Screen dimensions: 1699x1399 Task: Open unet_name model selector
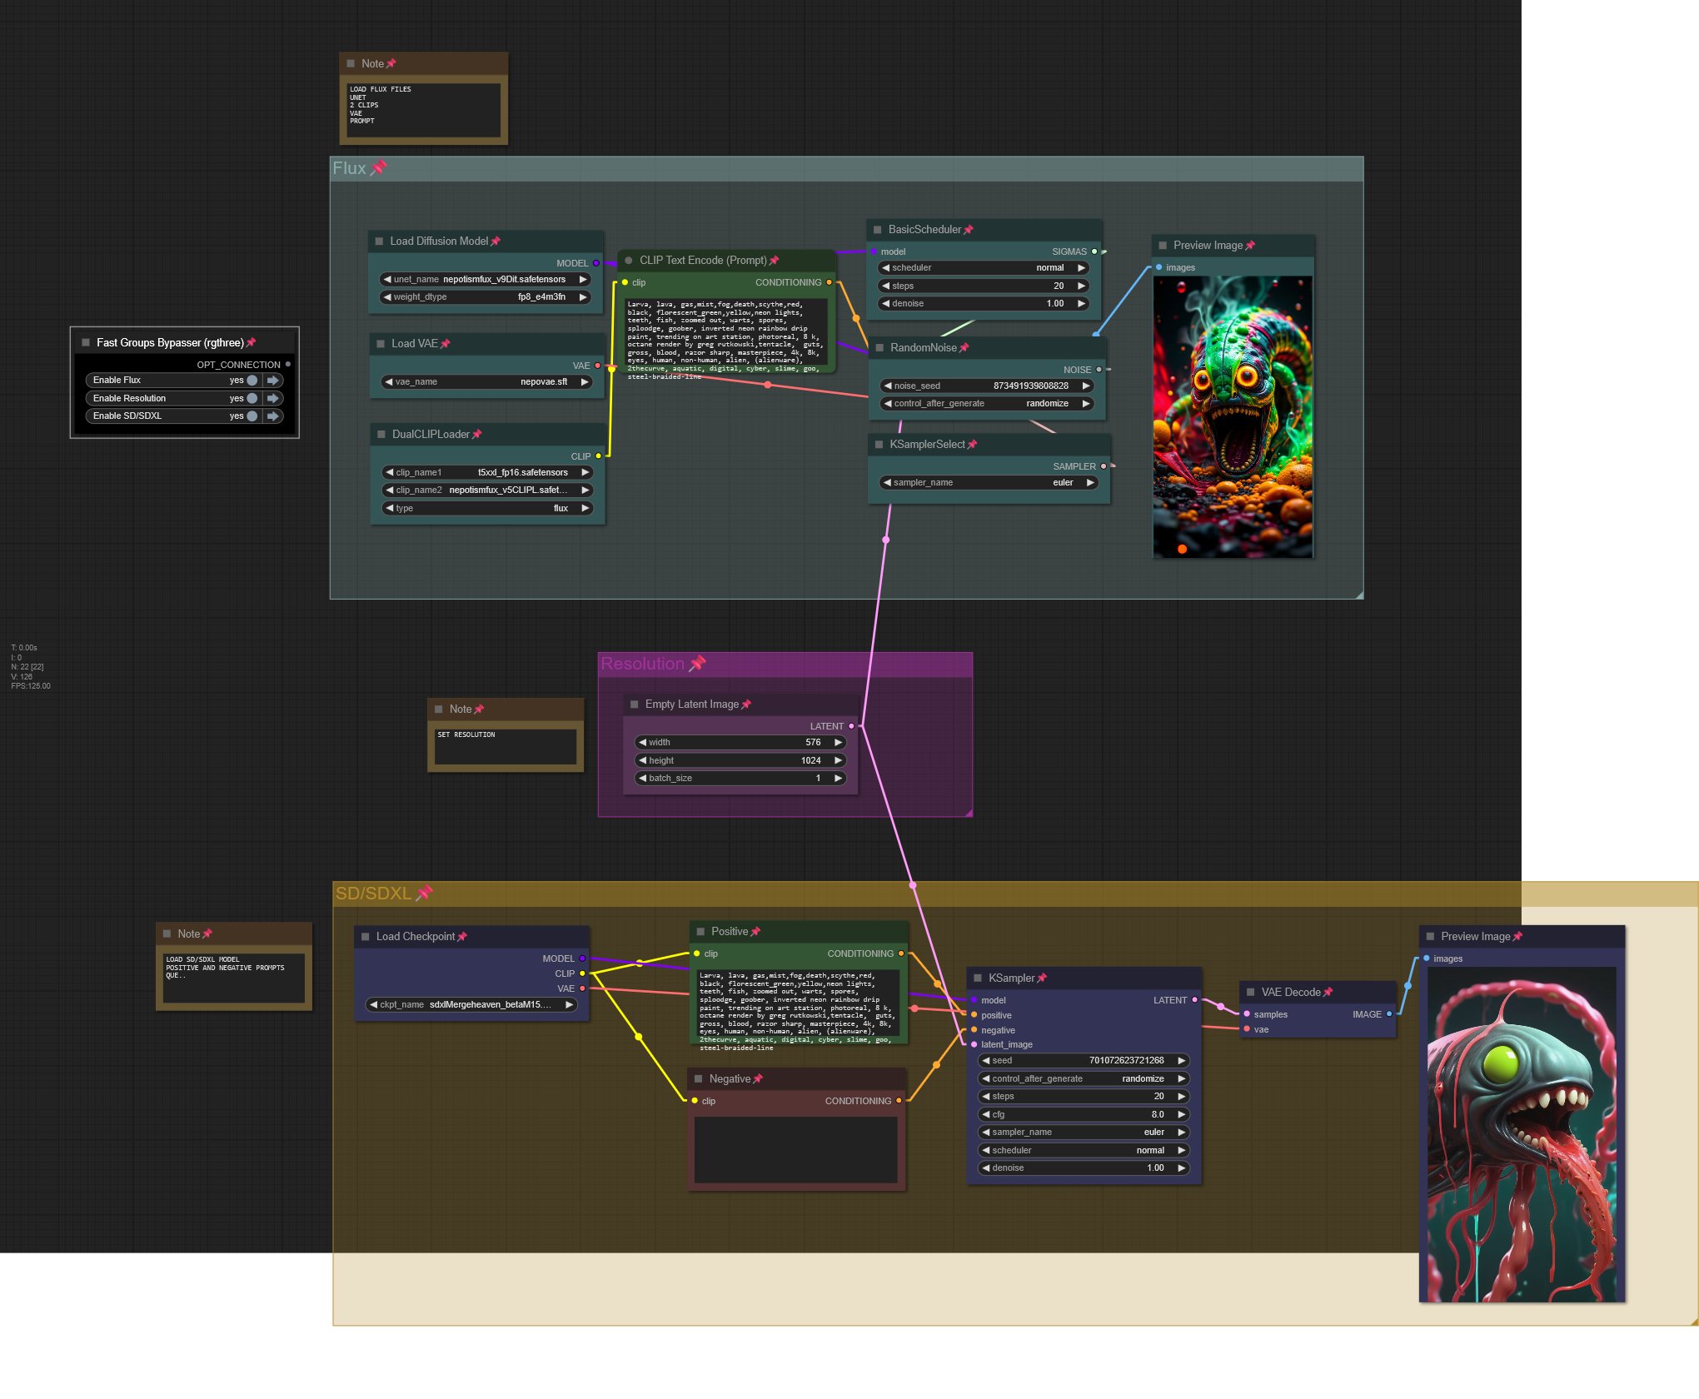(486, 280)
